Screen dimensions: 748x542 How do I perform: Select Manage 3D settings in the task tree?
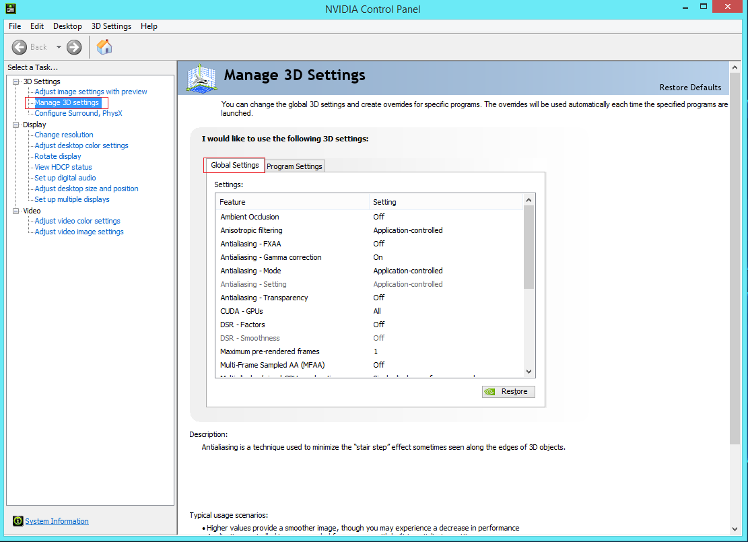click(67, 102)
